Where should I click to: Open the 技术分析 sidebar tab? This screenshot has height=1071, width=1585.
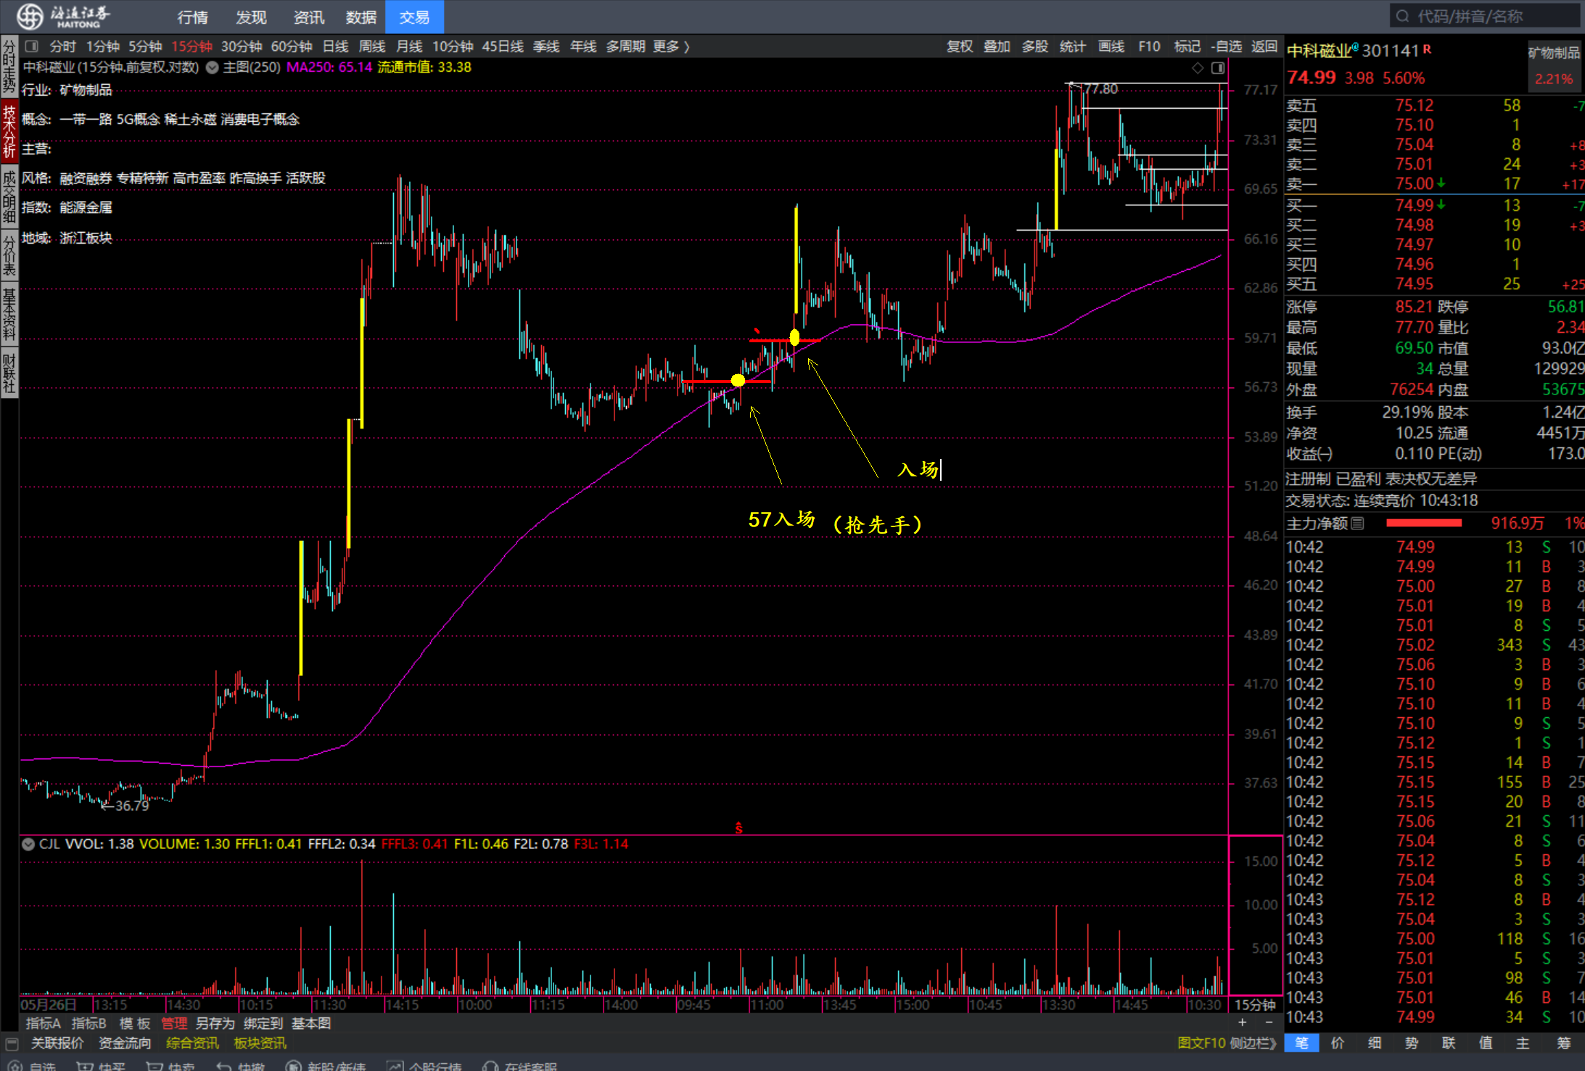tap(9, 131)
